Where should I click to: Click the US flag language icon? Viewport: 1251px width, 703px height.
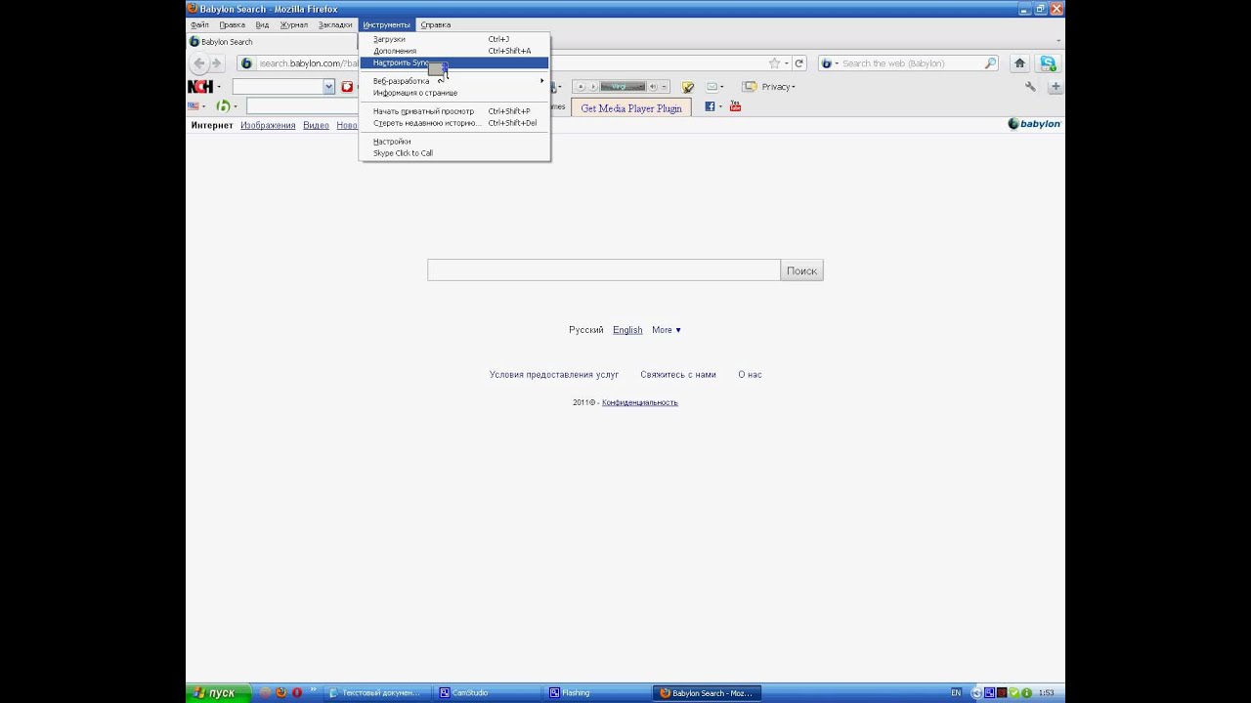194,106
